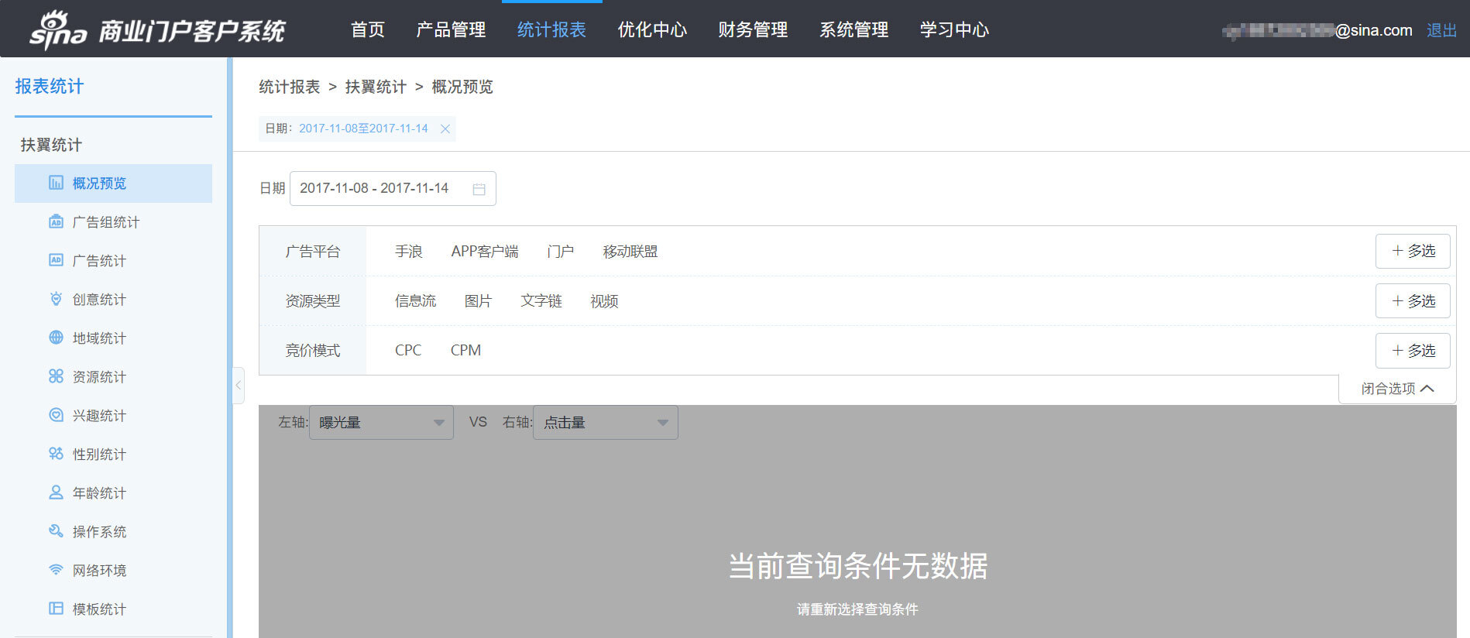Open calendar icon in date field

479,189
